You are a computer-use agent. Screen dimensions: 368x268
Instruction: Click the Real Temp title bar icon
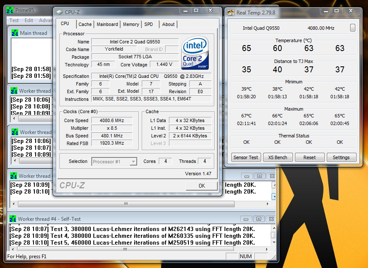point(231,12)
